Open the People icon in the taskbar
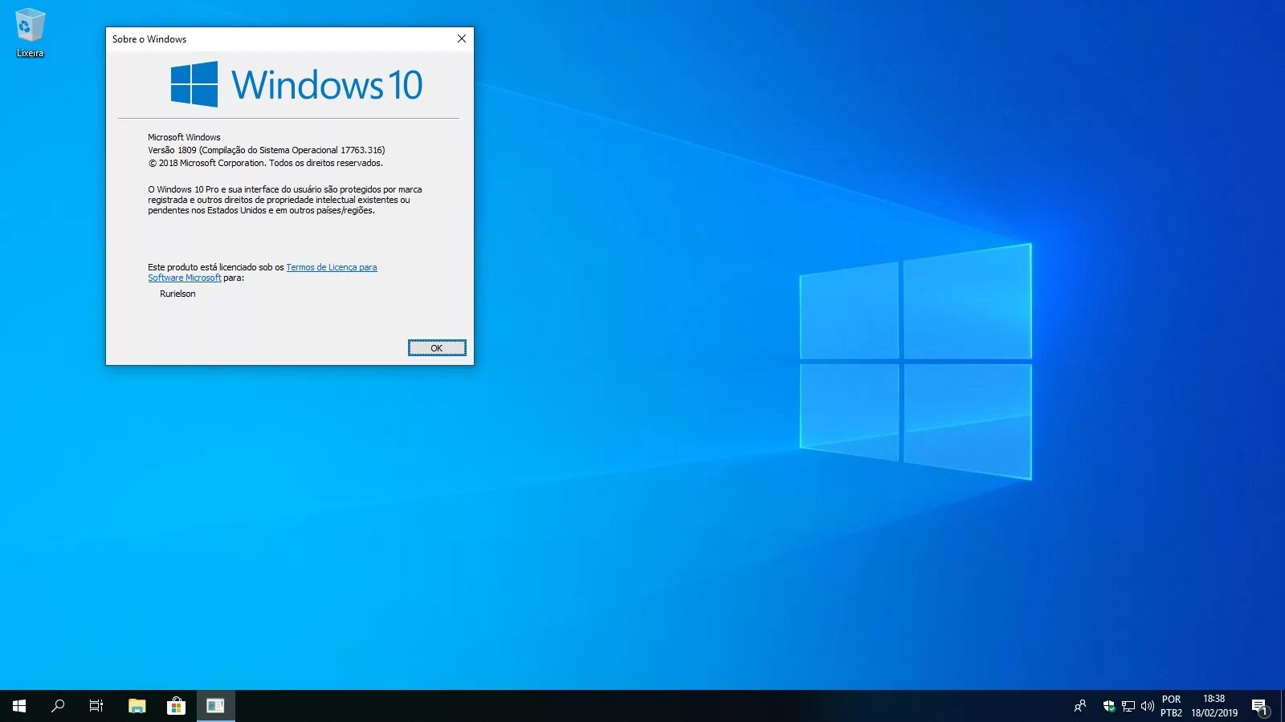 [x=1080, y=706]
